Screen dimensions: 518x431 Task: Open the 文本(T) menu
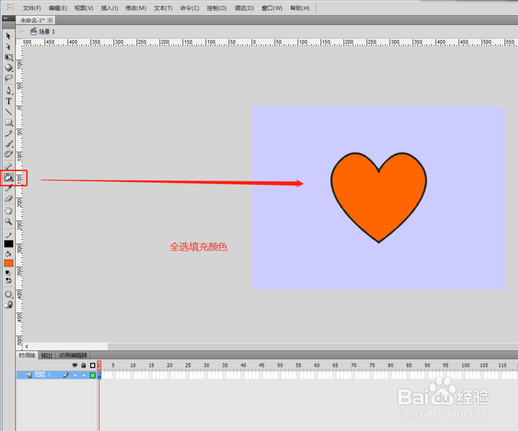[x=163, y=8]
